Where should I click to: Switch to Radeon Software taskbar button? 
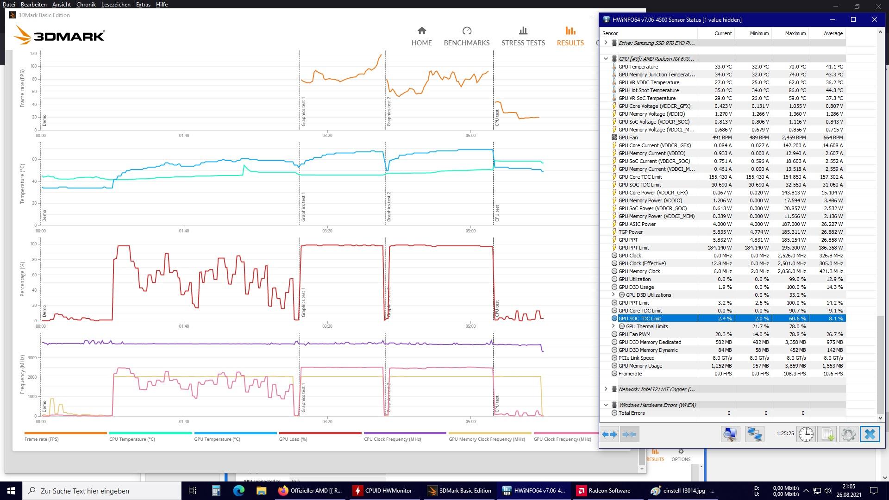(609, 491)
